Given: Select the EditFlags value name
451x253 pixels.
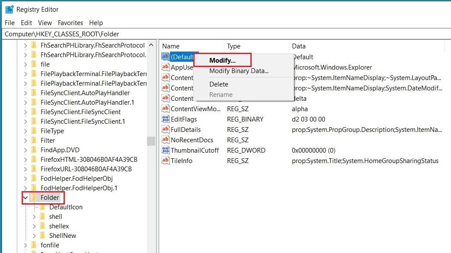Looking at the screenshot, I should point(184,119).
